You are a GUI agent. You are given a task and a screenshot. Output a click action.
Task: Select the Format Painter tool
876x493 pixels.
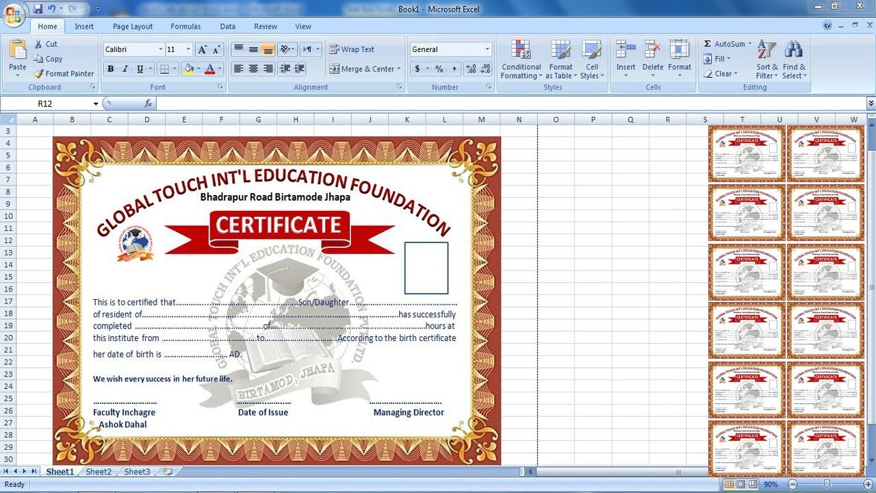tap(64, 73)
